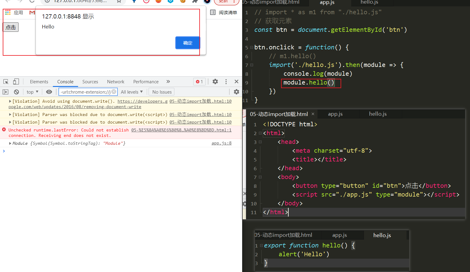Open the reading list (阅读清单)

click(x=224, y=12)
